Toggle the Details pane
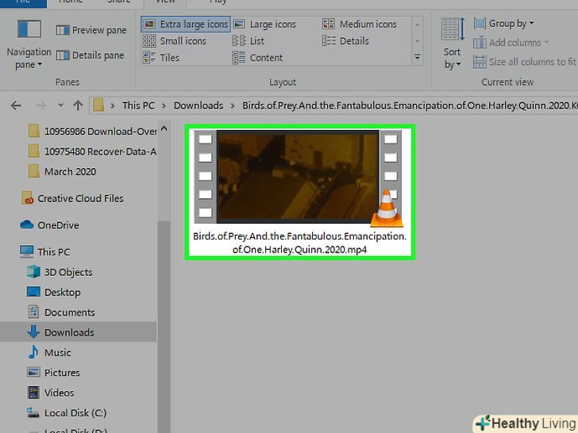Viewport: 578px width, 433px height. coord(90,56)
